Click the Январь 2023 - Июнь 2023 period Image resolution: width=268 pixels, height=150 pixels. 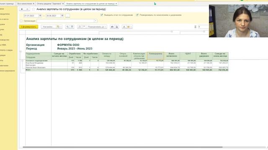(75, 49)
